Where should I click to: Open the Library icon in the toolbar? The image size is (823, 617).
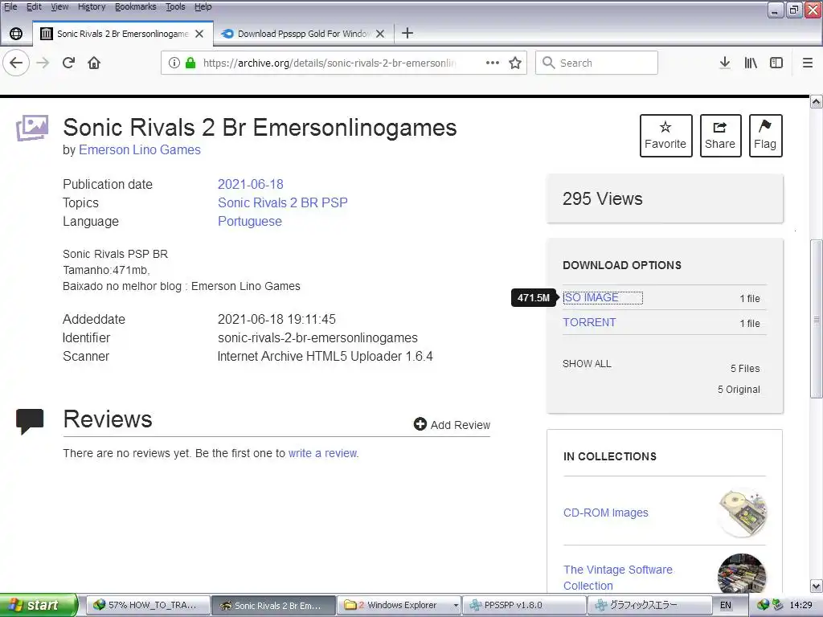click(x=751, y=63)
